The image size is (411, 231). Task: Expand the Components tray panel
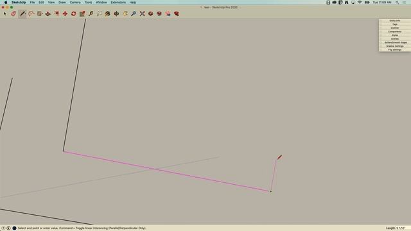[395, 31]
